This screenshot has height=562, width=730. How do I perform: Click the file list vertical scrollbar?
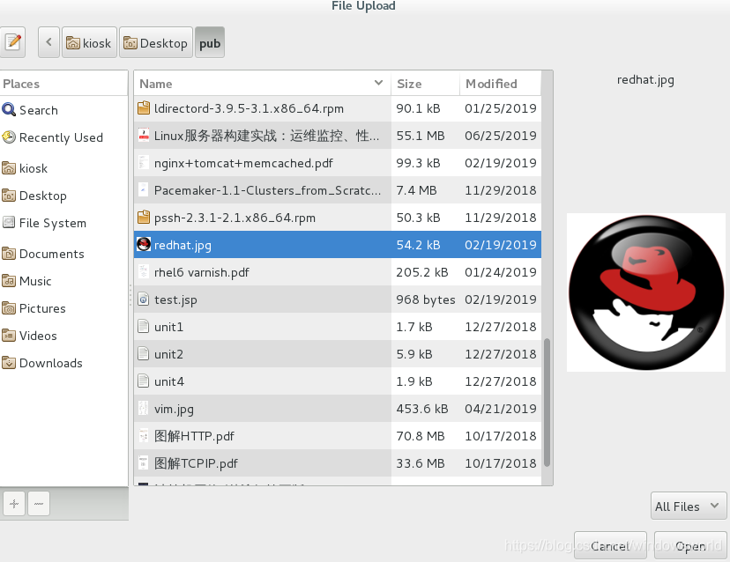point(547,403)
